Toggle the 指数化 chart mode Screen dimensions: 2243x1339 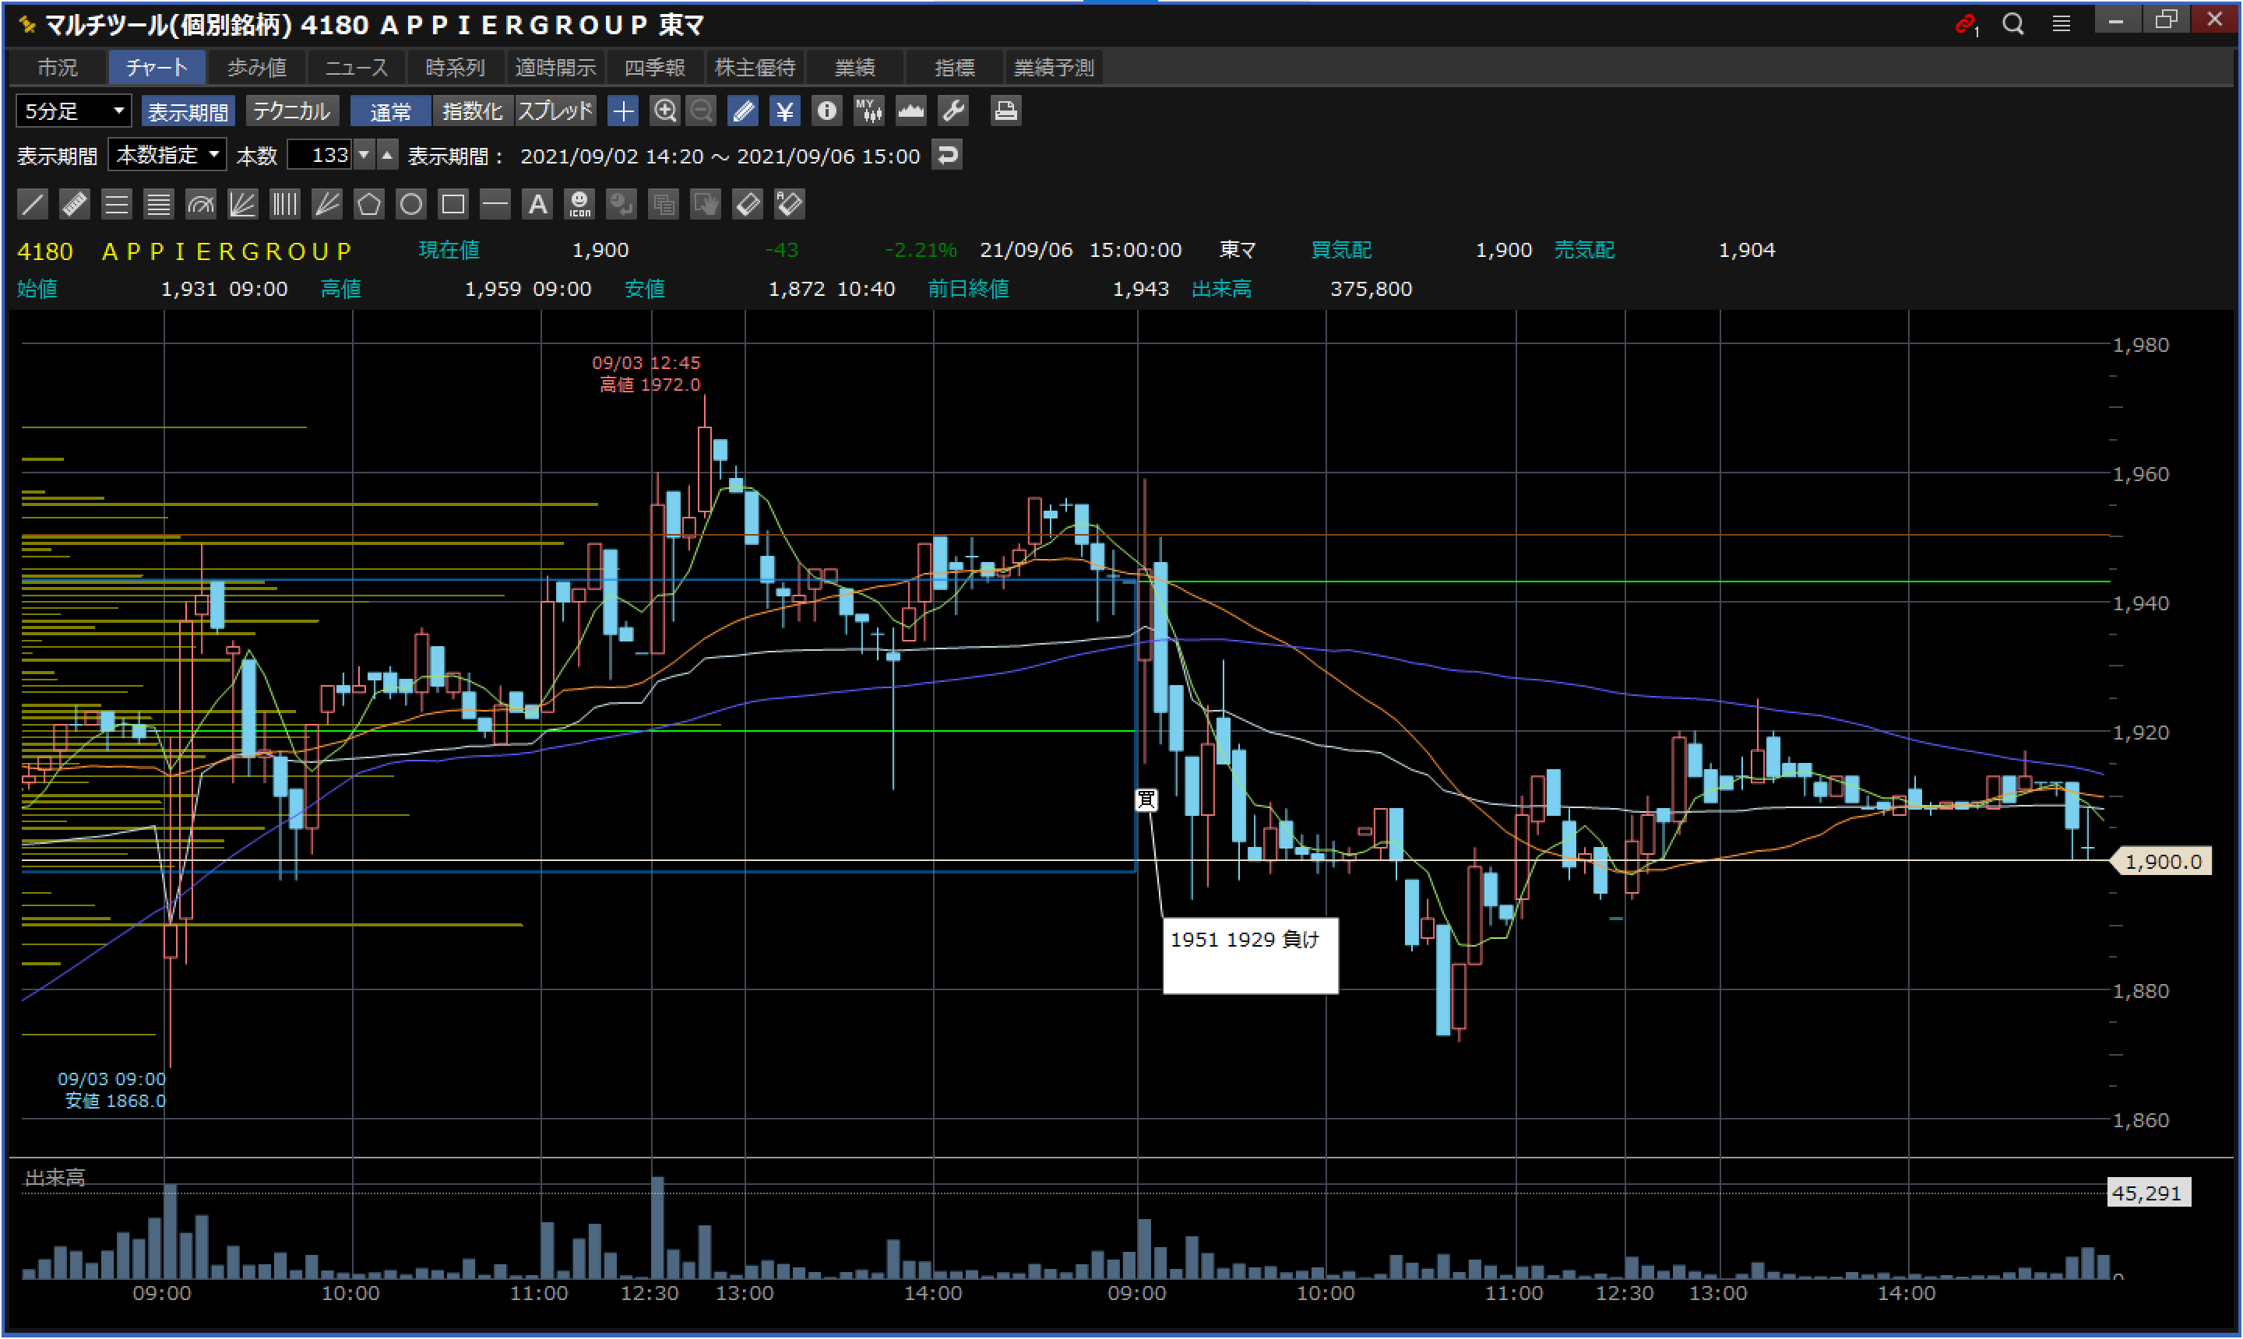(472, 111)
